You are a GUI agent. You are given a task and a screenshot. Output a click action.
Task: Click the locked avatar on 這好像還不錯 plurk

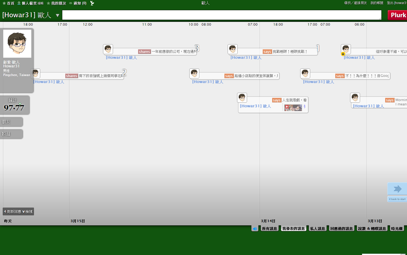tap(346, 49)
